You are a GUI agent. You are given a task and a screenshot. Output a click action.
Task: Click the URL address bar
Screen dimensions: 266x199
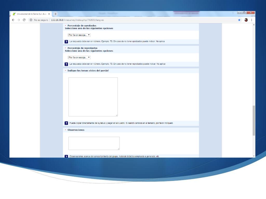pyautogui.click(x=132, y=20)
